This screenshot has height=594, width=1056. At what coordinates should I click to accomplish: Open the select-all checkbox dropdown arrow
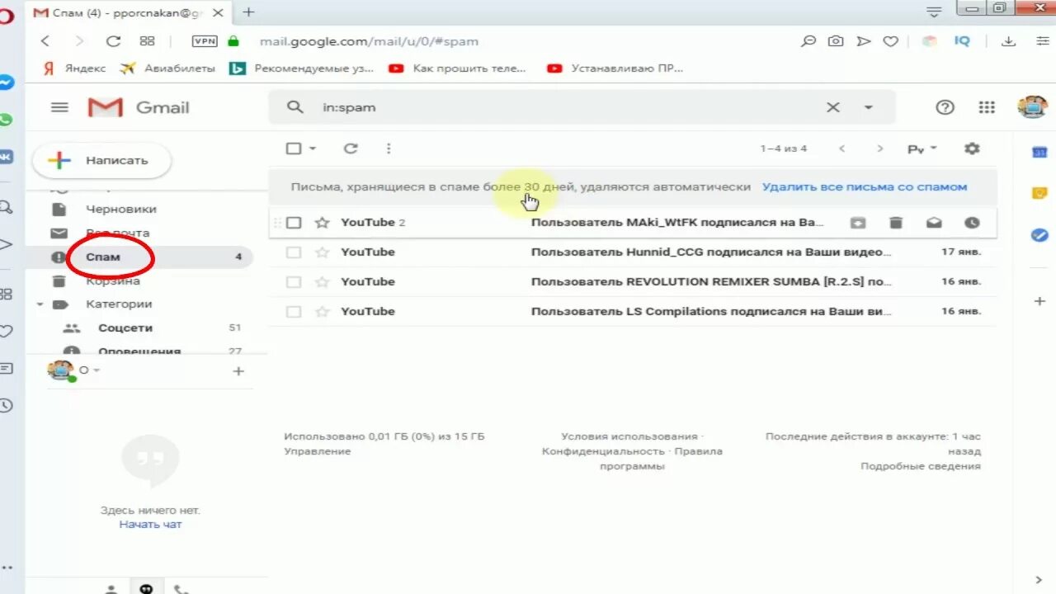point(313,148)
